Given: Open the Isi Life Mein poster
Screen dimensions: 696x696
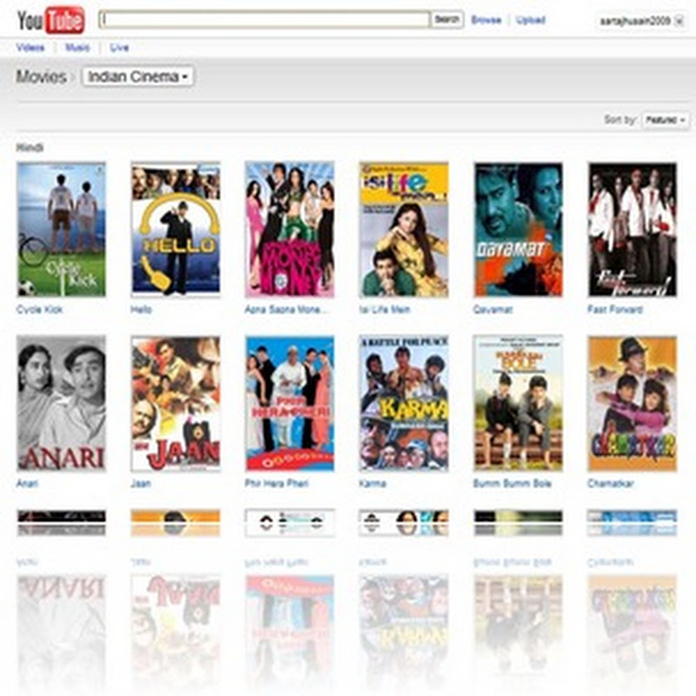Looking at the screenshot, I should [404, 229].
